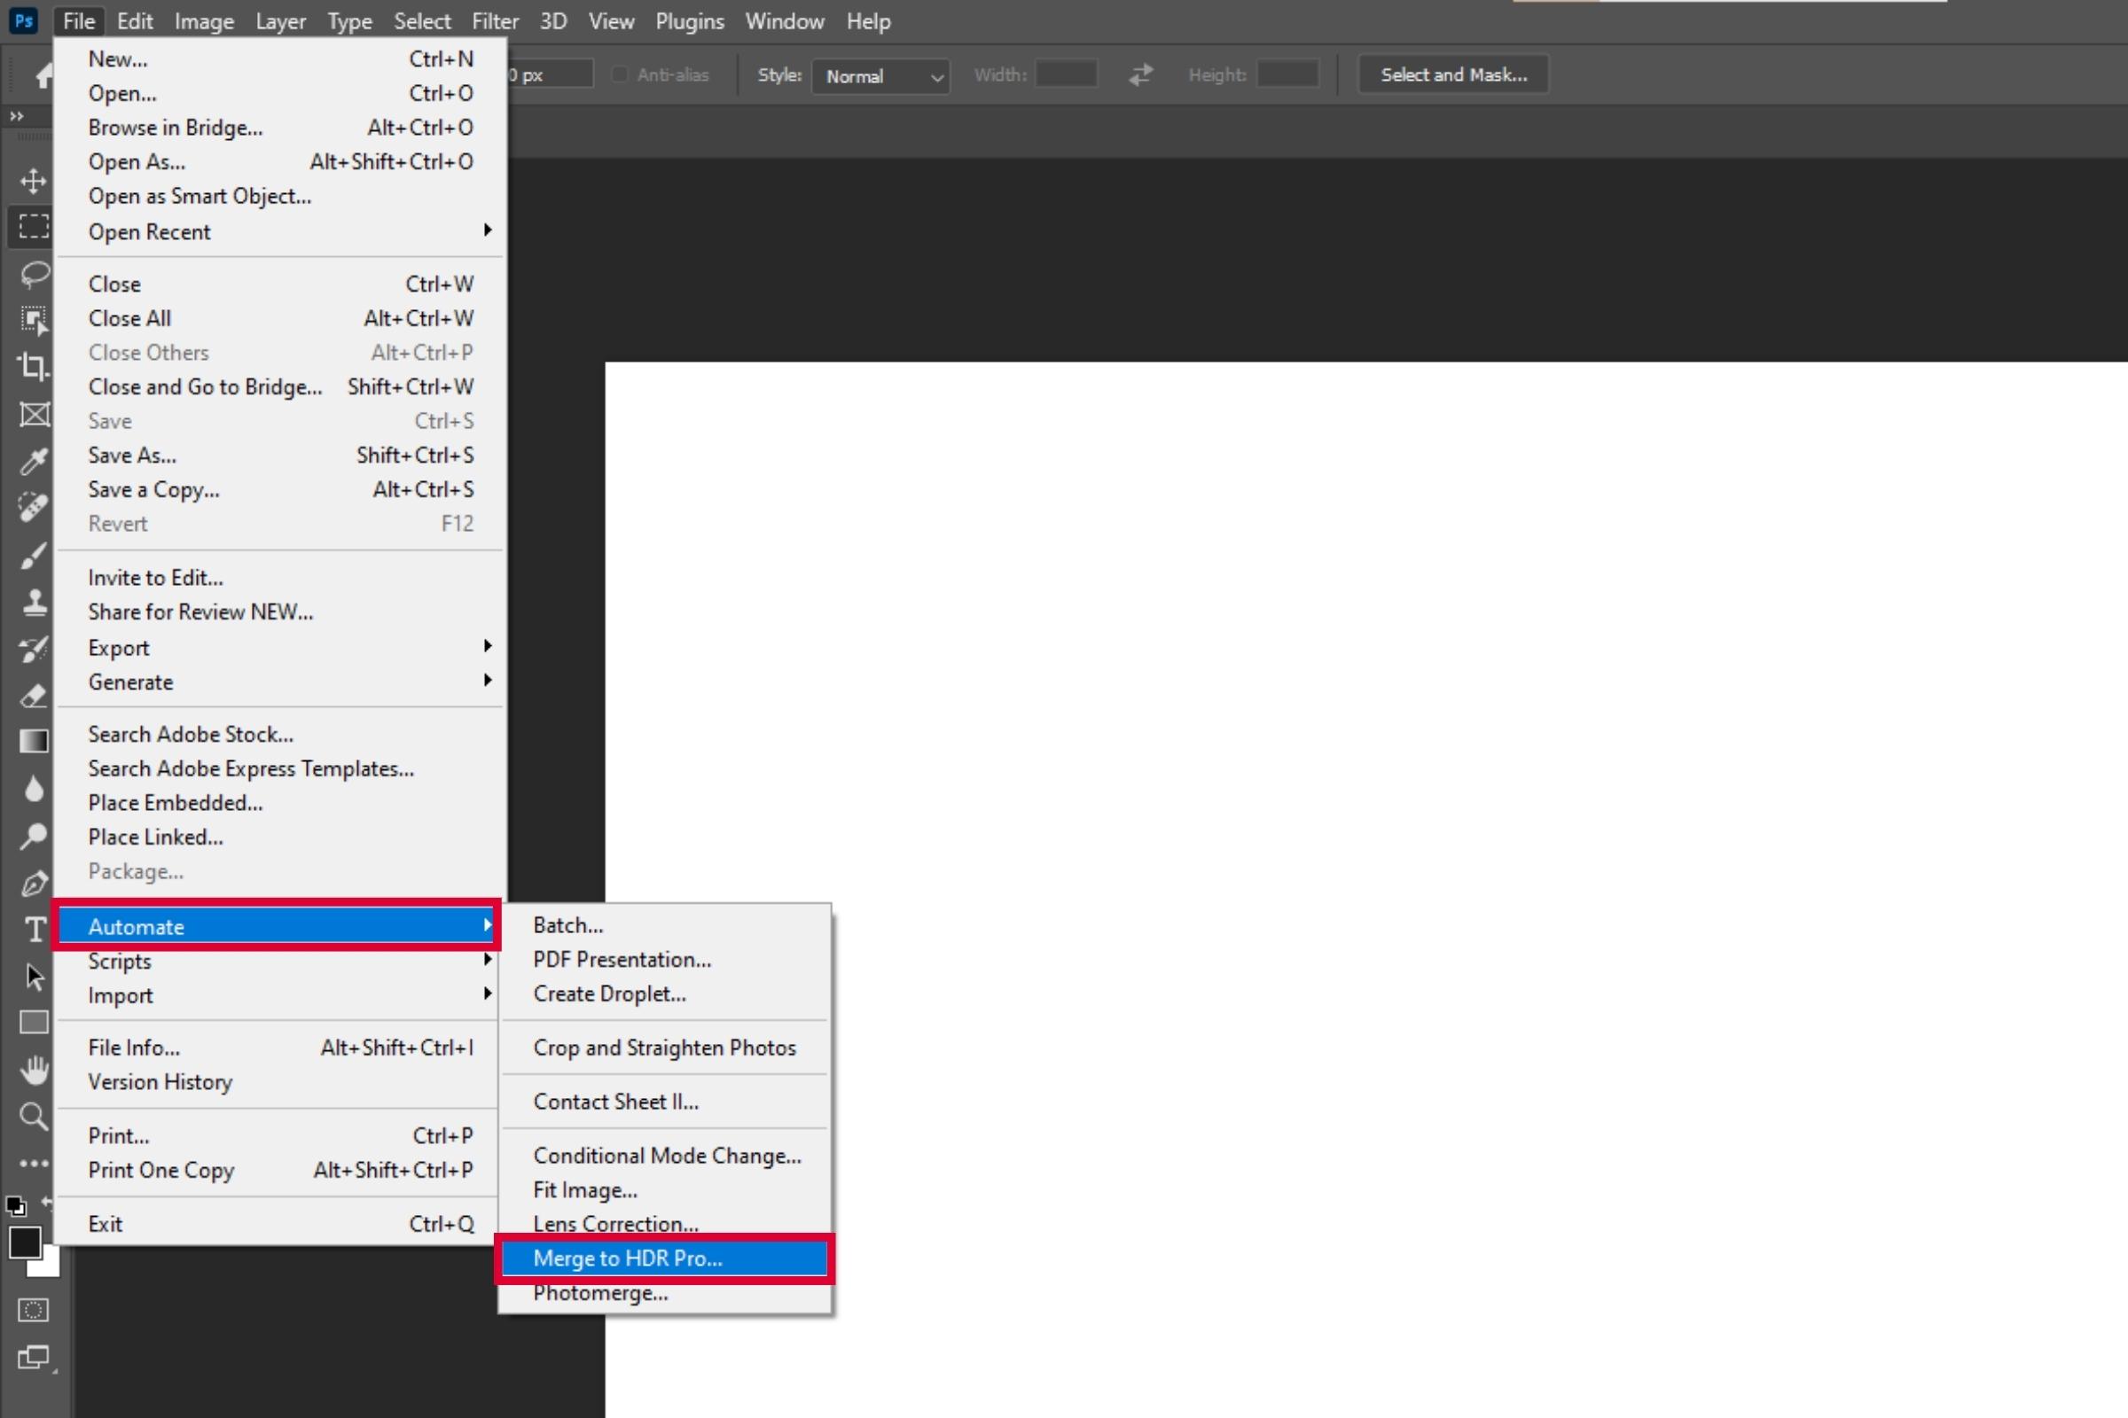Choose Photomerge from Automate submenu
The height and width of the screenshot is (1418, 2128).
click(664, 1293)
